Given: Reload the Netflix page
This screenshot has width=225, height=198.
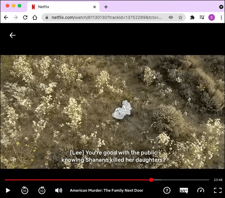Looking at the screenshot, I should [x=25, y=17].
